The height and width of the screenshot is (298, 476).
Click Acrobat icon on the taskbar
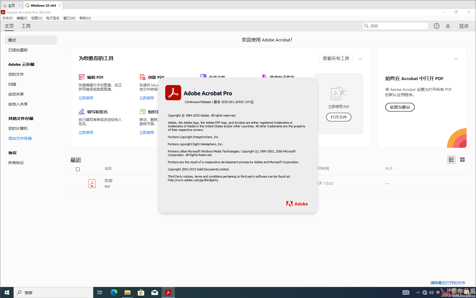pyautogui.click(x=168, y=292)
